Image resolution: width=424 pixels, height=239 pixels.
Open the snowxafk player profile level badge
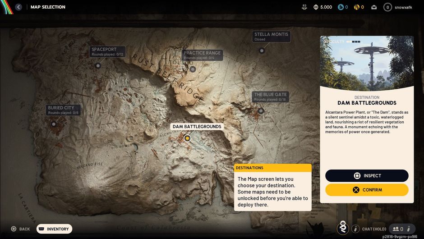click(387, 7)
